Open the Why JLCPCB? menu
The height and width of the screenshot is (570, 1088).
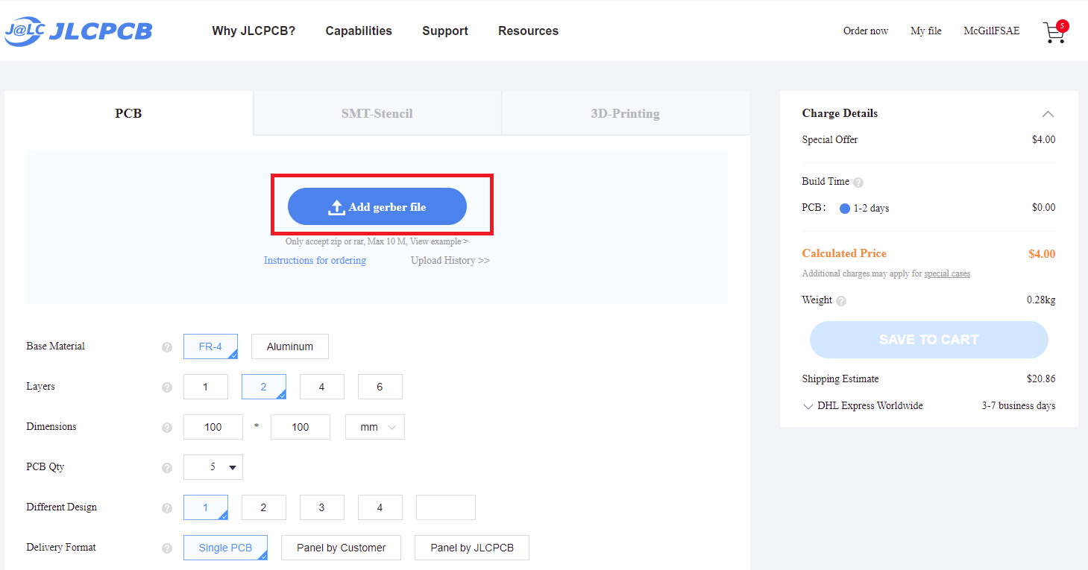pos(254,31)
